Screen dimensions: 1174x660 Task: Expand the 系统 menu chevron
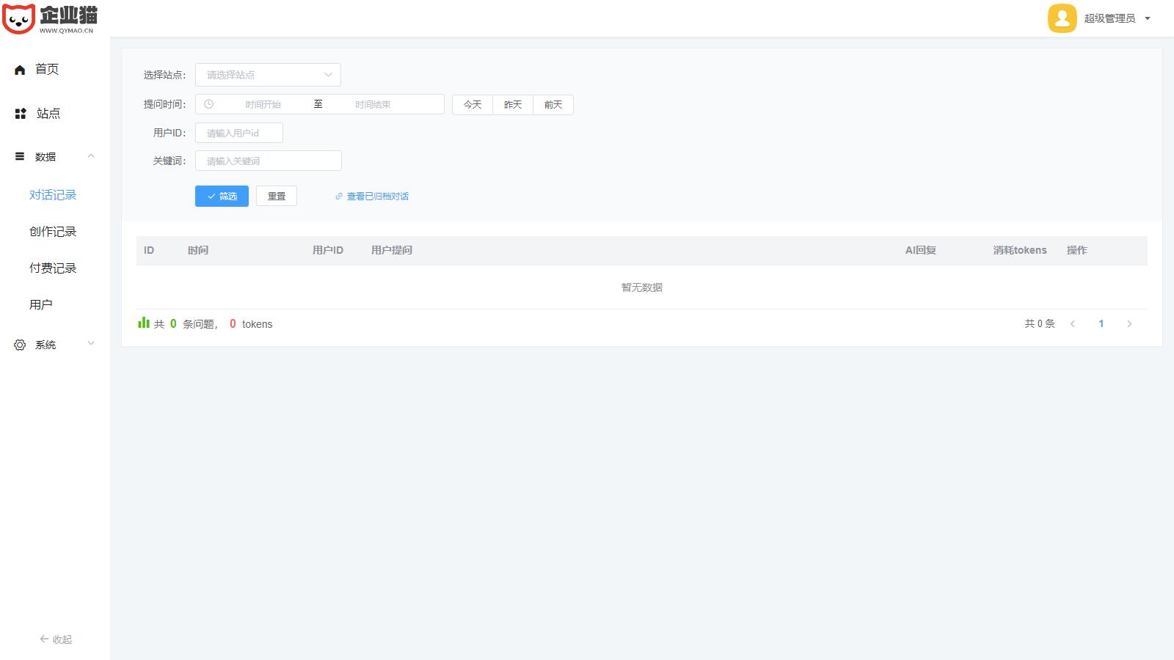coord(91,343)
